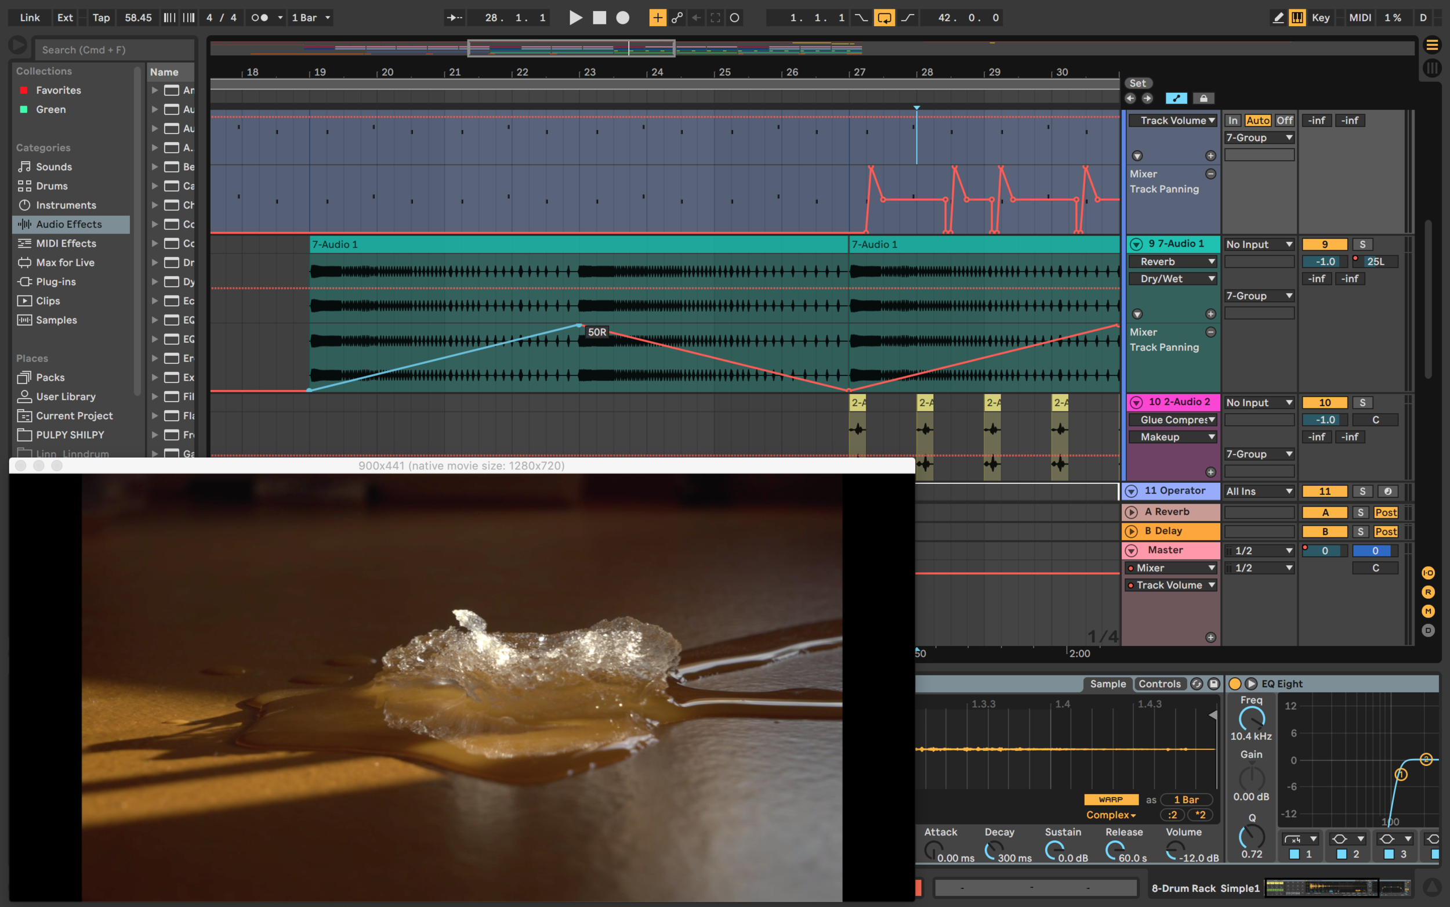Screen dimensions: 1450x907
Task: Toggle the computer MIDI keyboard icon
Action: (1297, 17)
